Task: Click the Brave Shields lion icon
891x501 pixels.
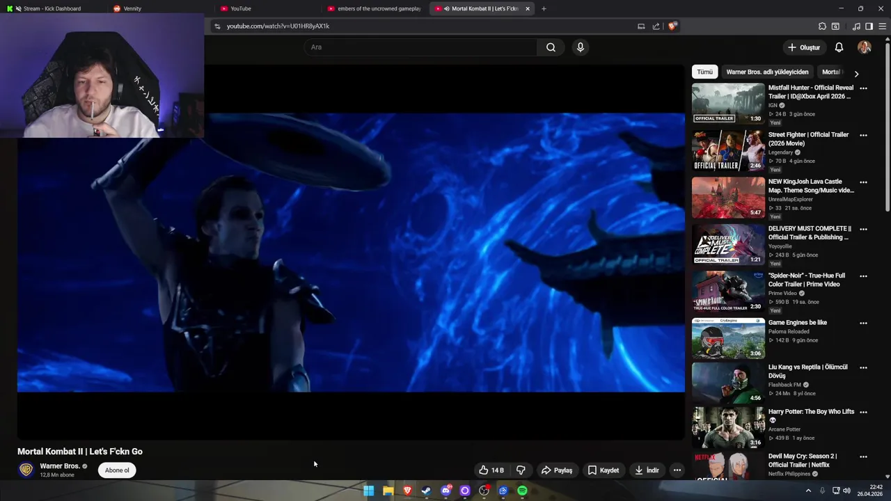Action: [672, 26]
